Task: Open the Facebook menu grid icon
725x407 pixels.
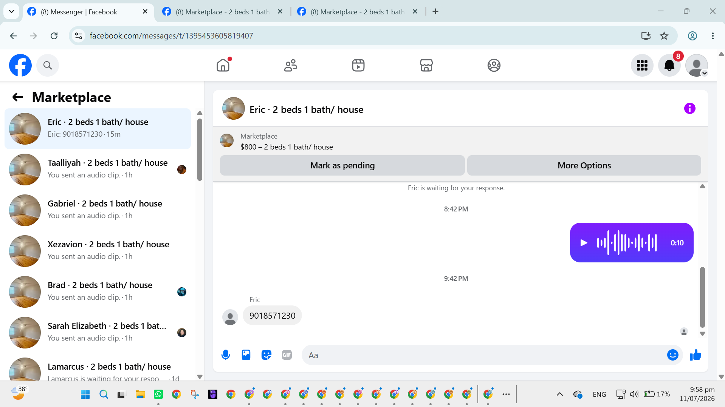Action: coord(642,65)
